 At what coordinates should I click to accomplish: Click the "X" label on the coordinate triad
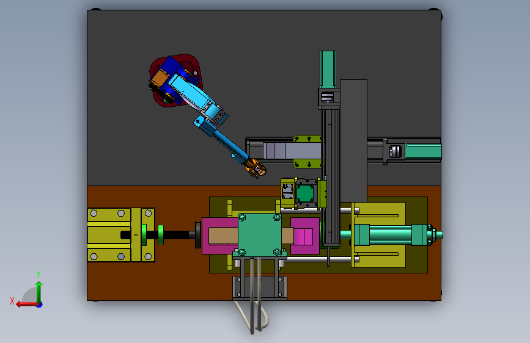(x=12, y=301)
